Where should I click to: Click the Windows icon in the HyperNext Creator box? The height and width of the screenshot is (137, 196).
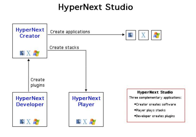36,53
